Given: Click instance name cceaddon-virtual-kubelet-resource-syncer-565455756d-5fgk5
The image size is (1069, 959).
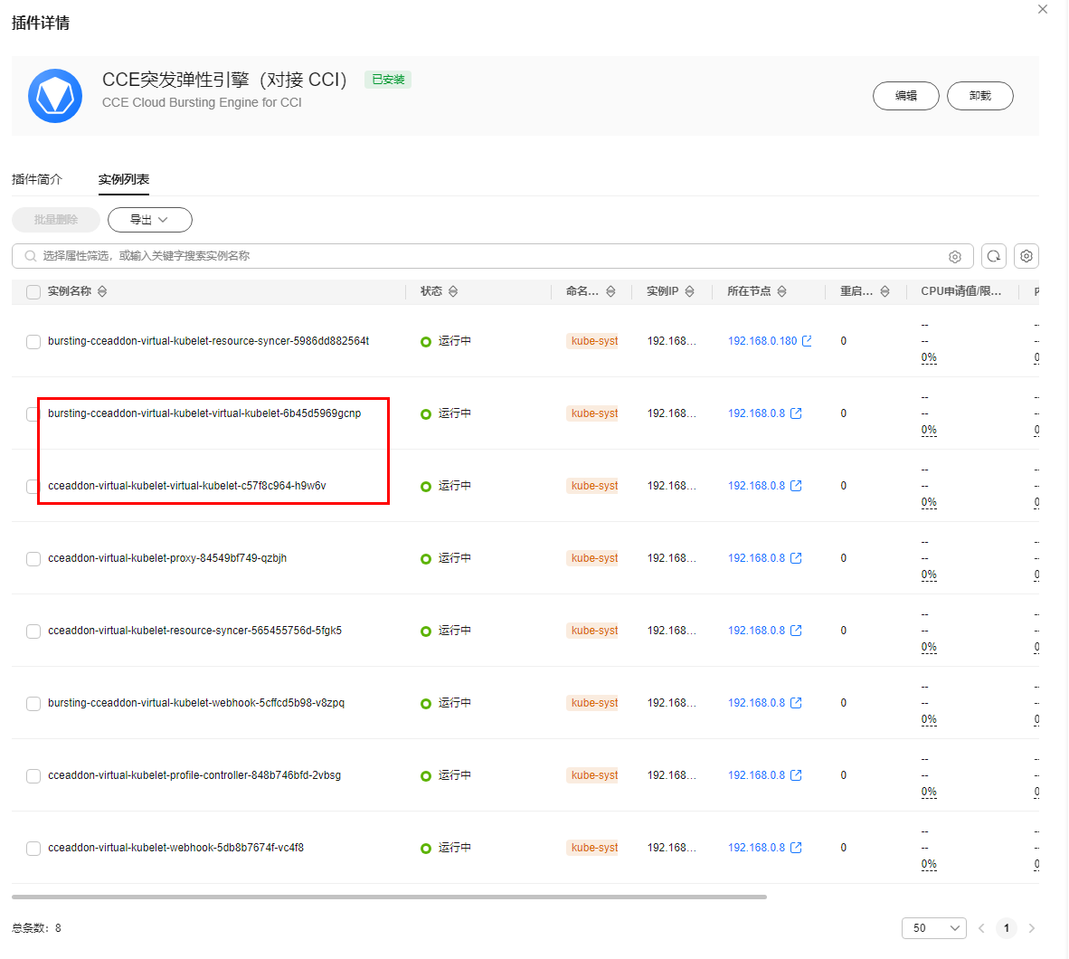Looking at the screenshot, I should [195, 631].
